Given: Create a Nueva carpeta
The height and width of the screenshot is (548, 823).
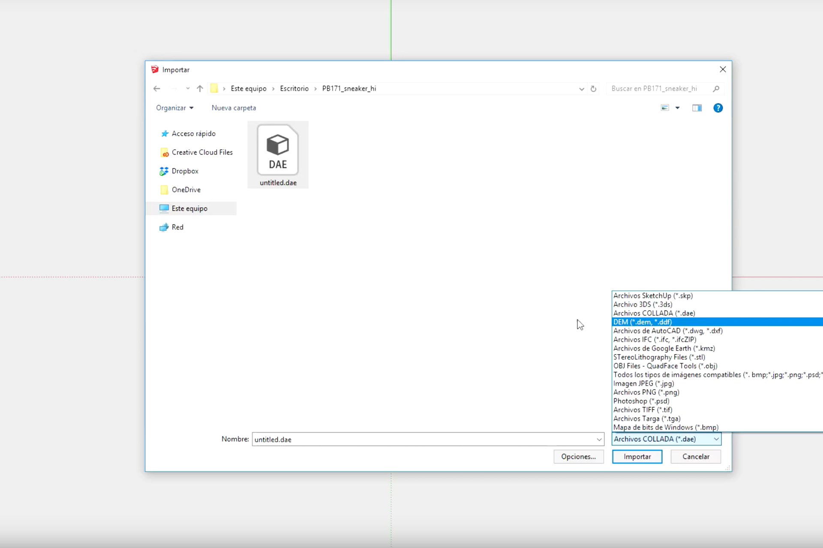Looking at the screenshot, I should coord(234,108).
